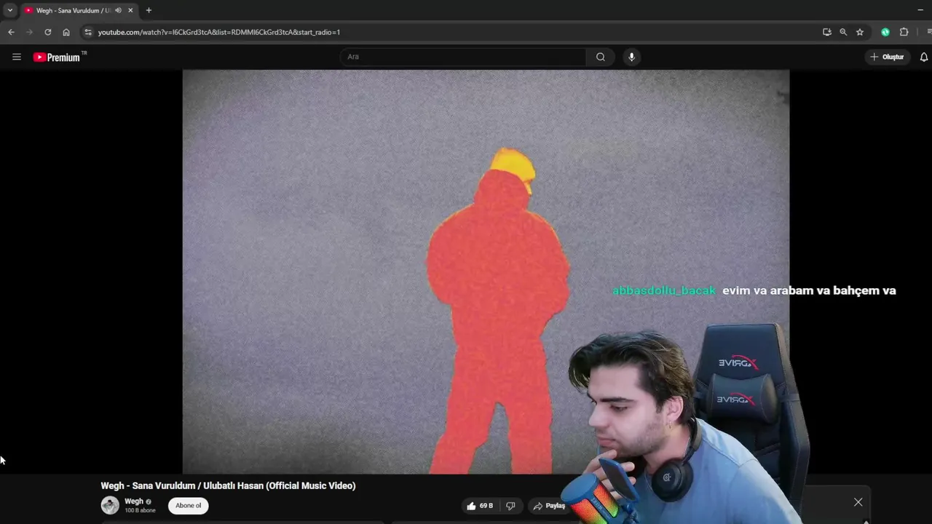
Task: Open a new browser tab
Action: click(x=149, y=10)
